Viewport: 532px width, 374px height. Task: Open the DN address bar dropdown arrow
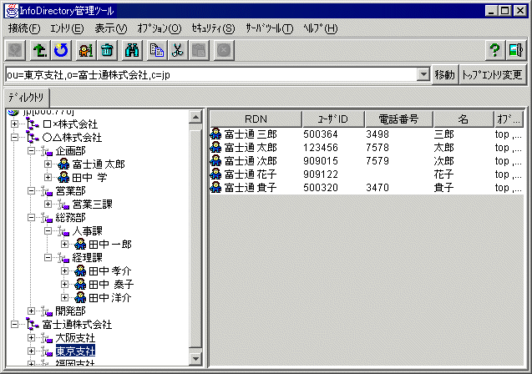click(423, 74)
